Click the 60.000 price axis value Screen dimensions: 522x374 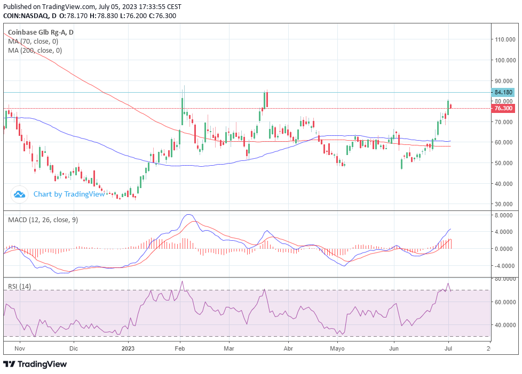504,142
